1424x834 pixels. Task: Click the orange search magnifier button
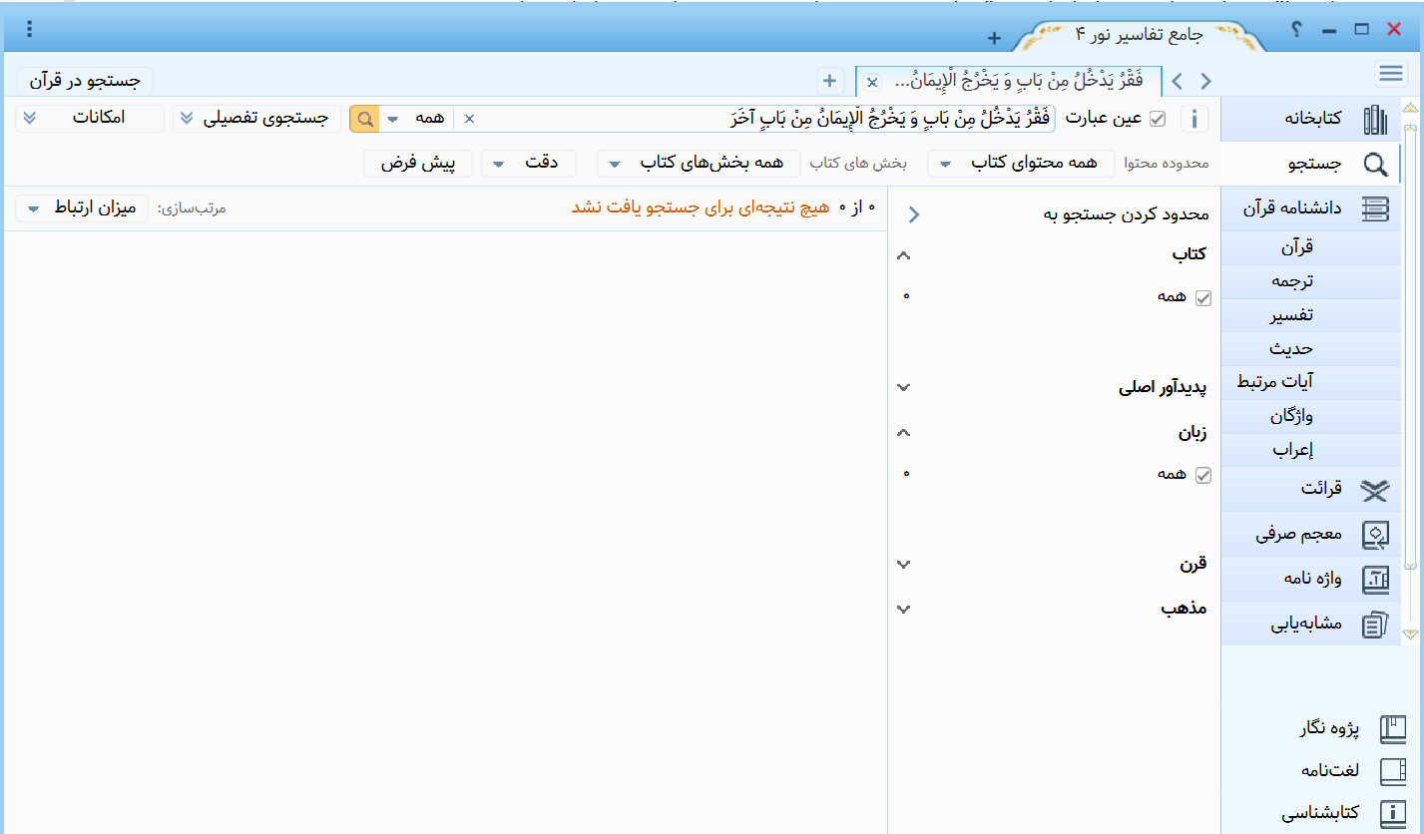tap(364, 119)
